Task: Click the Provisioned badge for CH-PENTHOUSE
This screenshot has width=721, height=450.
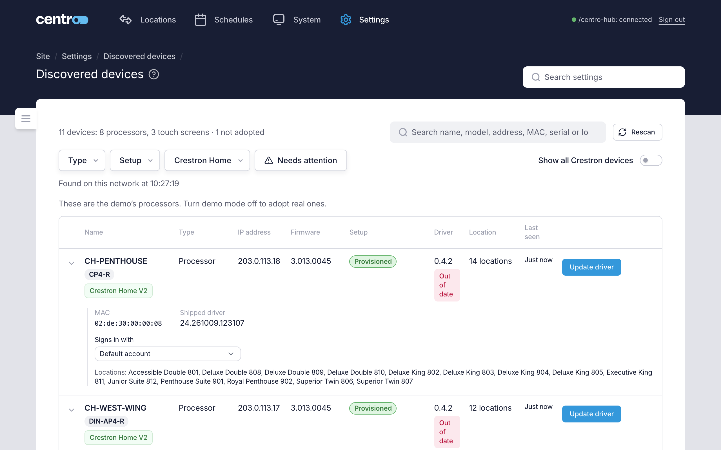Action: pos(373,261)
